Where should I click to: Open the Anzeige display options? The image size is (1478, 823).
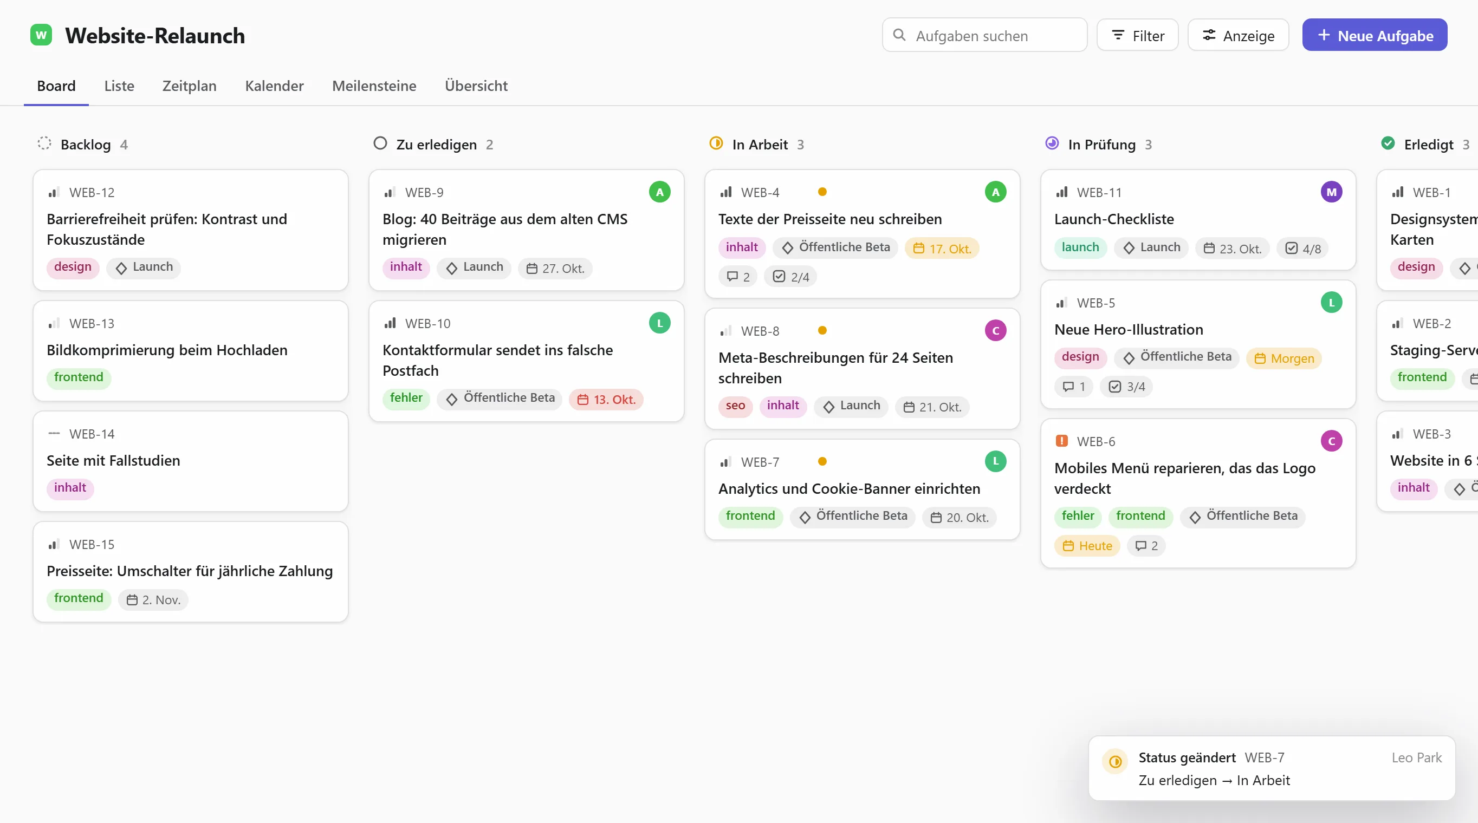pos(1238,35)
